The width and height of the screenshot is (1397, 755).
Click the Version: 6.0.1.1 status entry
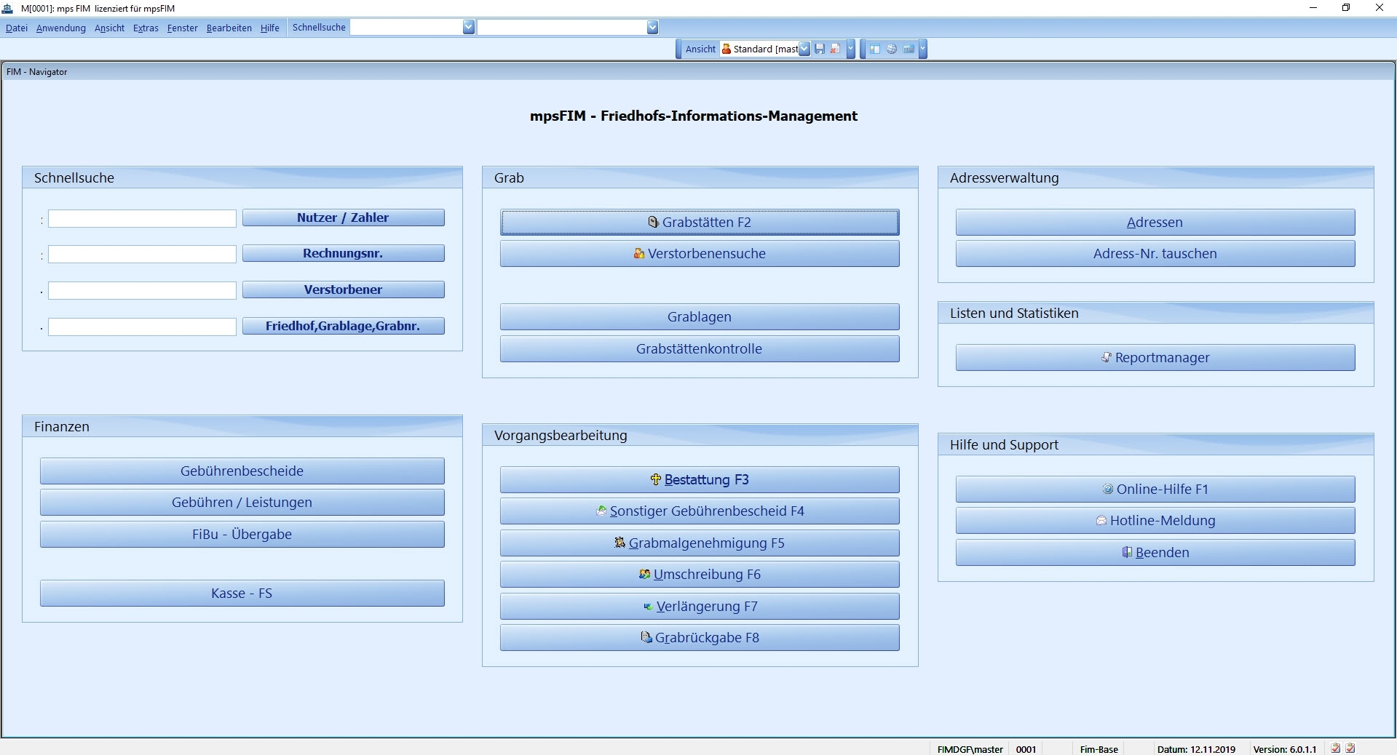tap(1285, 749)
